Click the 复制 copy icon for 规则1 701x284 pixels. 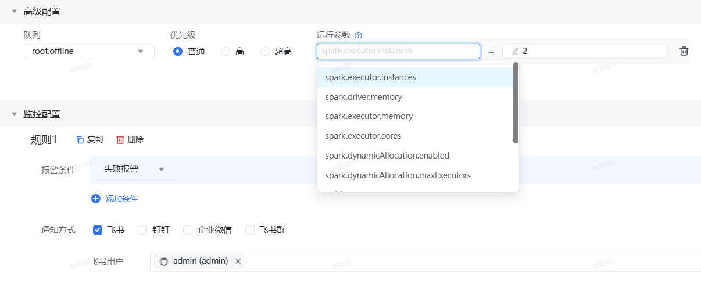pos(80,139)
